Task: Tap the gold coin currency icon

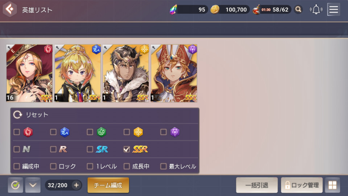Action: pos(215,9)
